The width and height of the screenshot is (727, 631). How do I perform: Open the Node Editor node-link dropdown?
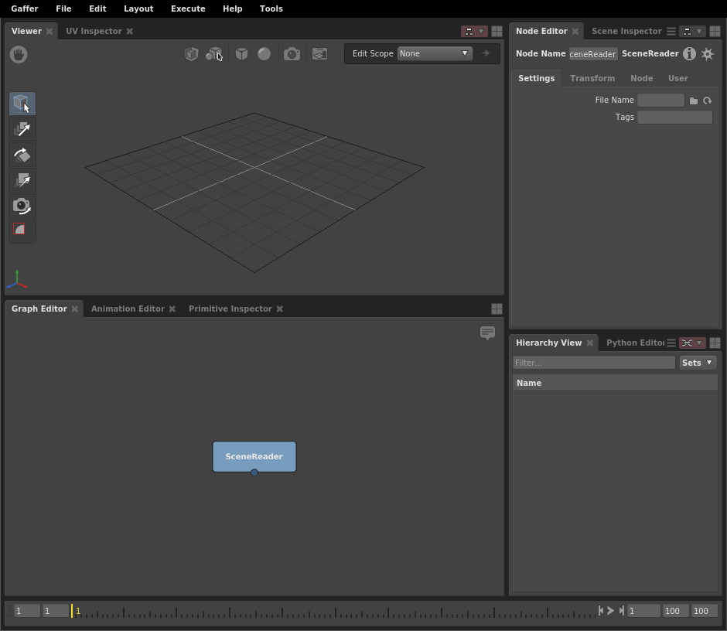[x=693, y=31]
